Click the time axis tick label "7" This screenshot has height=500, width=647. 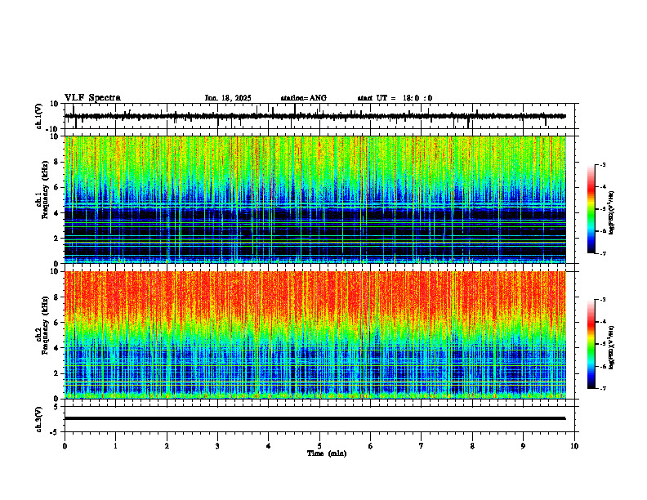click(422, 446)
